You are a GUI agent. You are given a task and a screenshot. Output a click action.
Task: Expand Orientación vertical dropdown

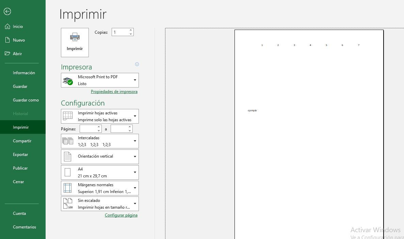135,157
